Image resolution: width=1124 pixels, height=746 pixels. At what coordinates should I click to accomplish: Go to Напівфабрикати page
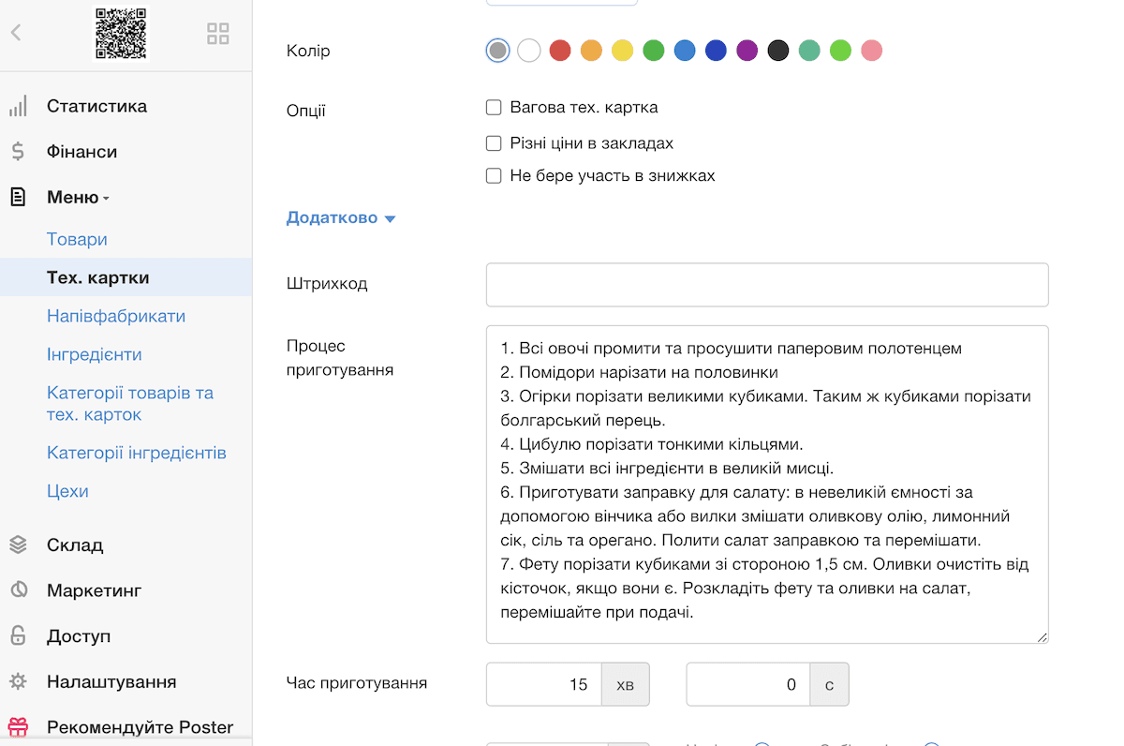click(x=116, y=316)
